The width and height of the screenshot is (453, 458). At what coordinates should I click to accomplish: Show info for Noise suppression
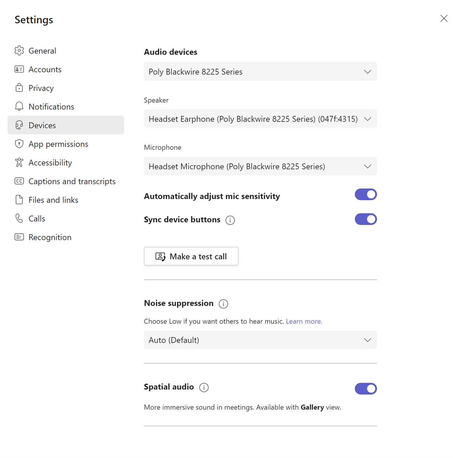click(224, 304)
